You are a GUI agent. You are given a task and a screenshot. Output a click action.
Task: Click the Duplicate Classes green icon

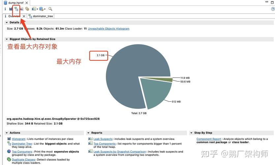pos(9,159)
